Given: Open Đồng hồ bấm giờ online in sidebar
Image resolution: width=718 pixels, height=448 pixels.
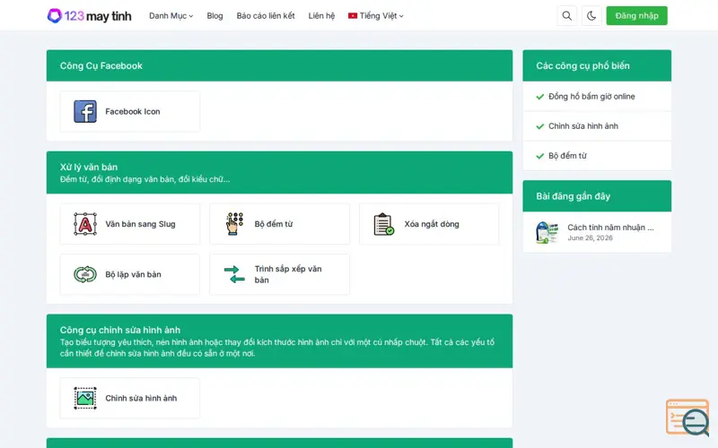Looking at the screenshot, I should (x=591, y=97).
